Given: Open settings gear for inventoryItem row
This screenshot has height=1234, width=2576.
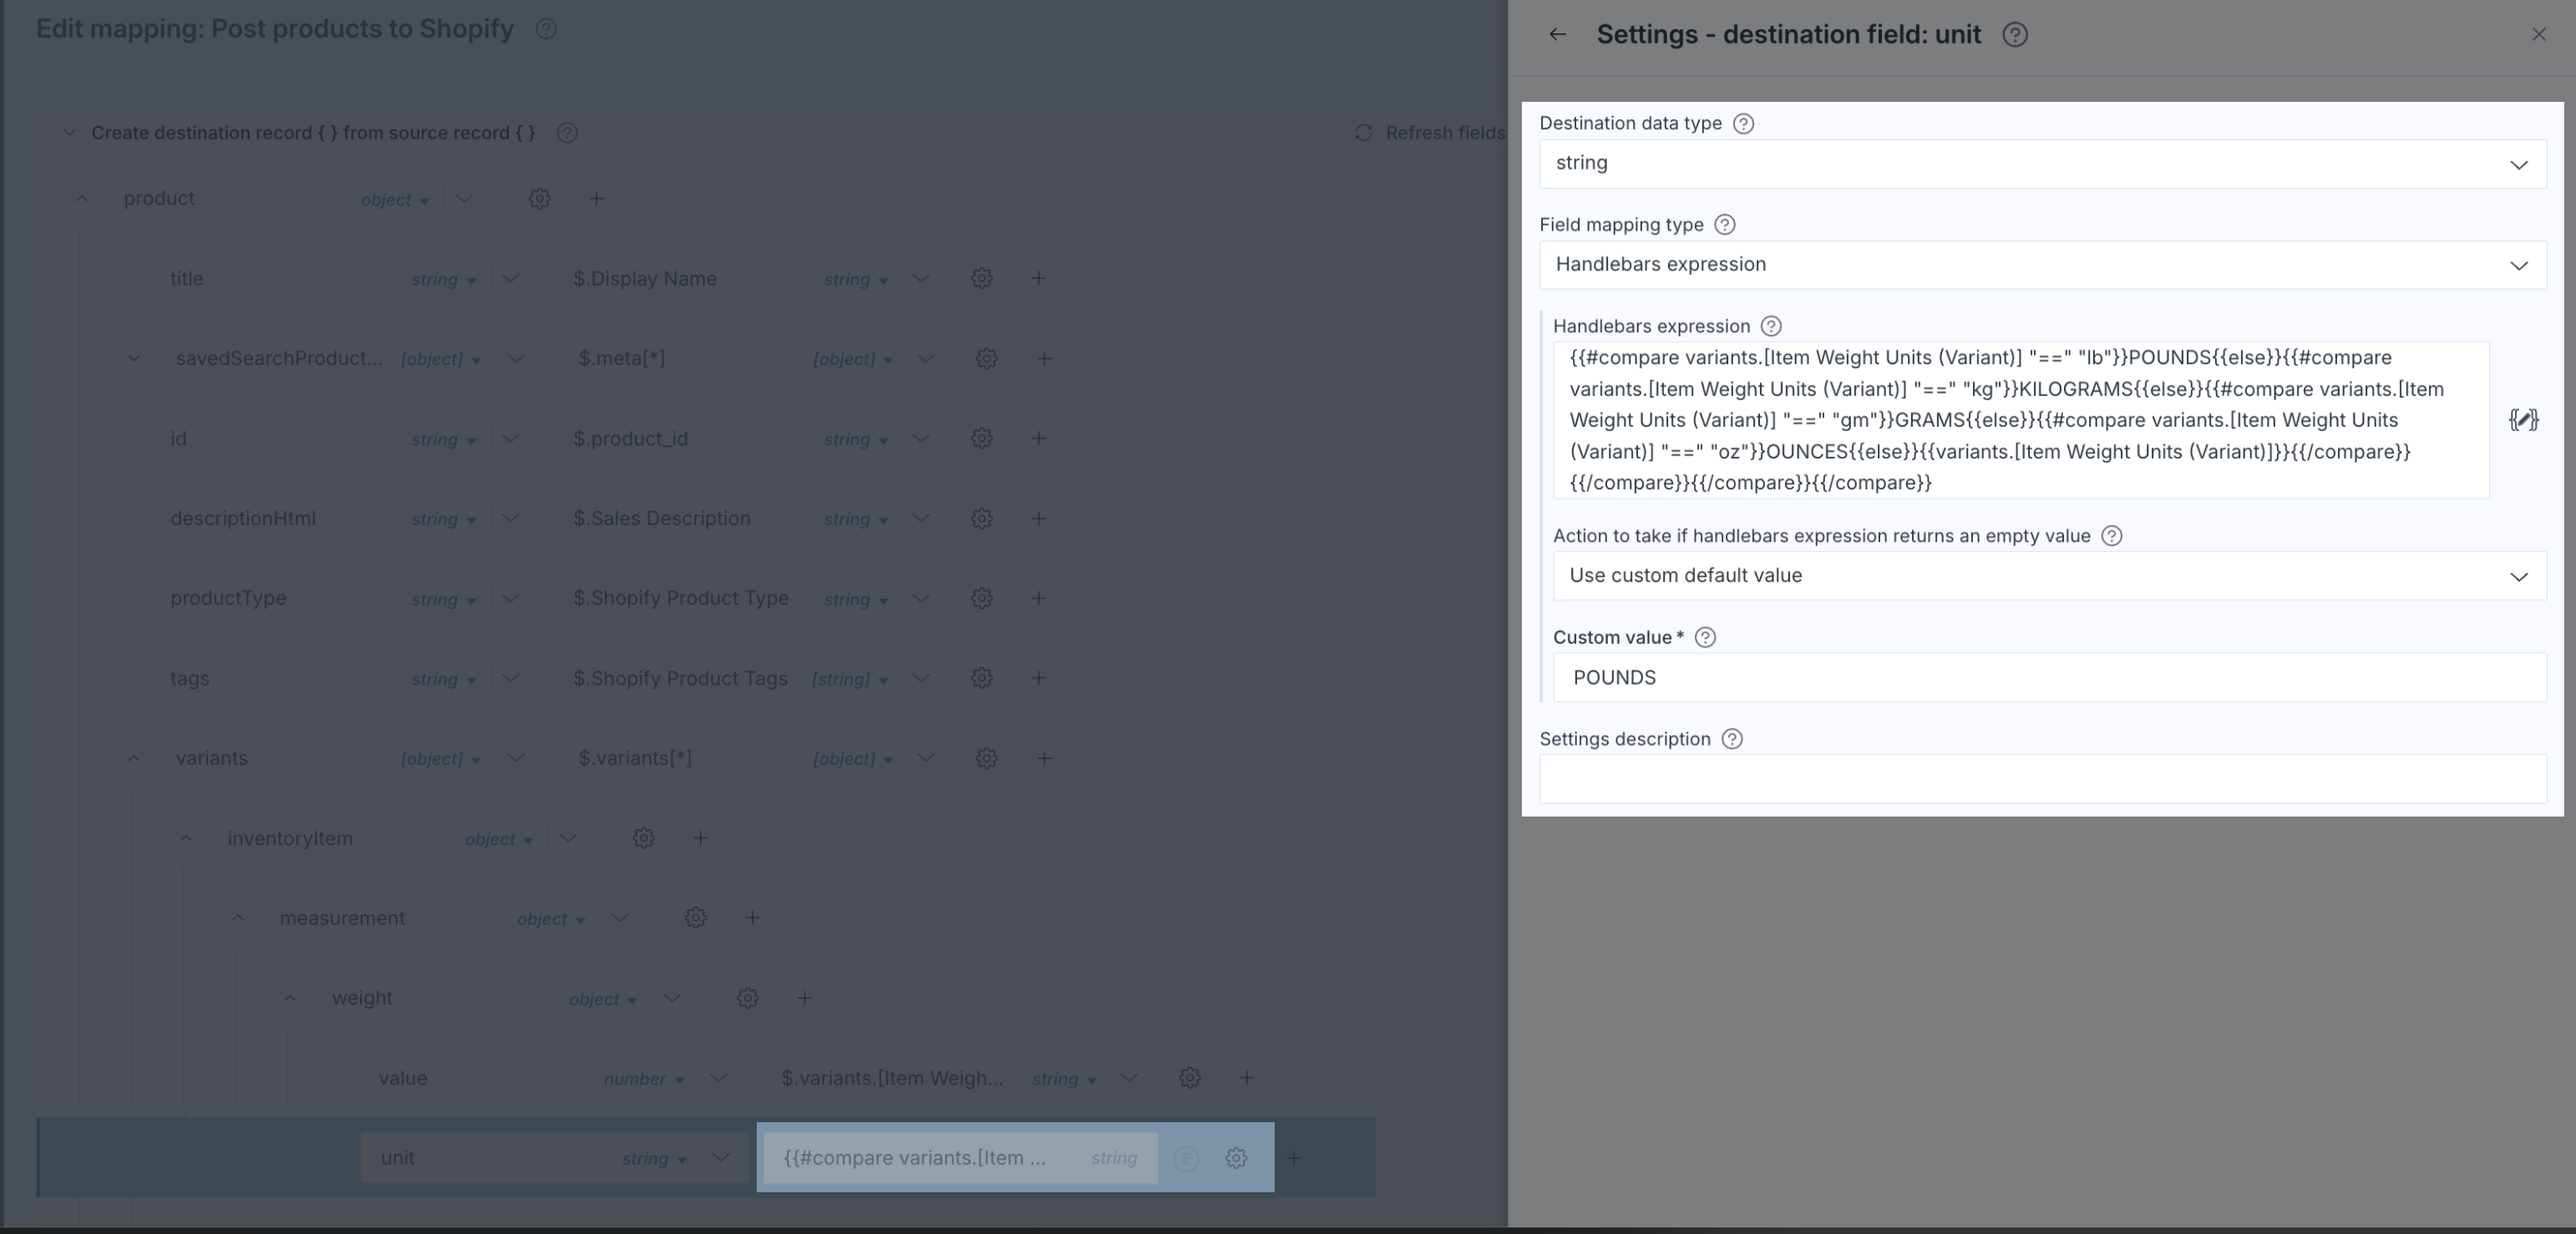Looking at the screenshot, I should pyautogui.click(x=644, y=838).
